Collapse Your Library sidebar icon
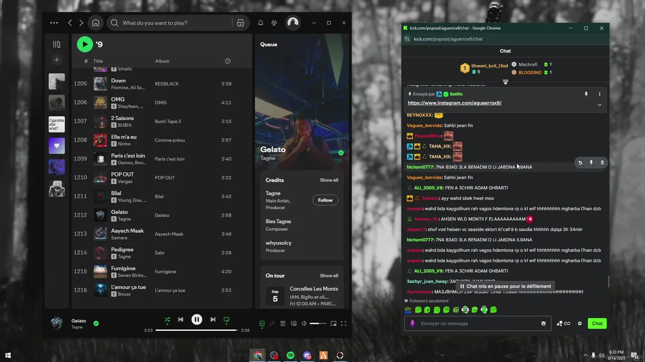The width and height of the screenshot is (645, 362). coord(56,44)
